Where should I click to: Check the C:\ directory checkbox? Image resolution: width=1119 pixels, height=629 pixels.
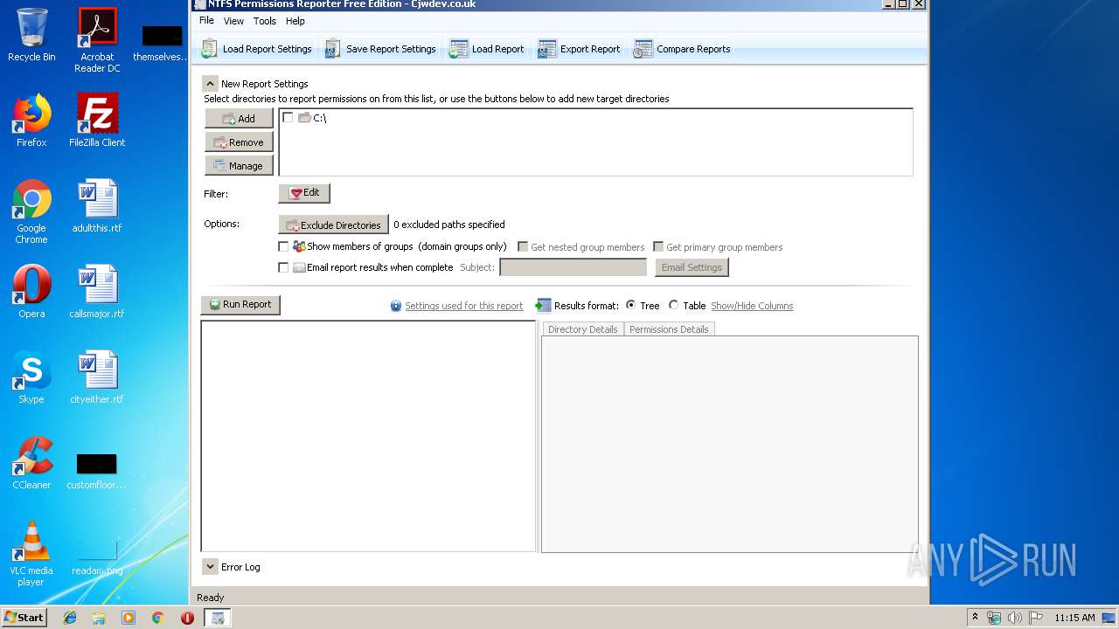point(288,117)
